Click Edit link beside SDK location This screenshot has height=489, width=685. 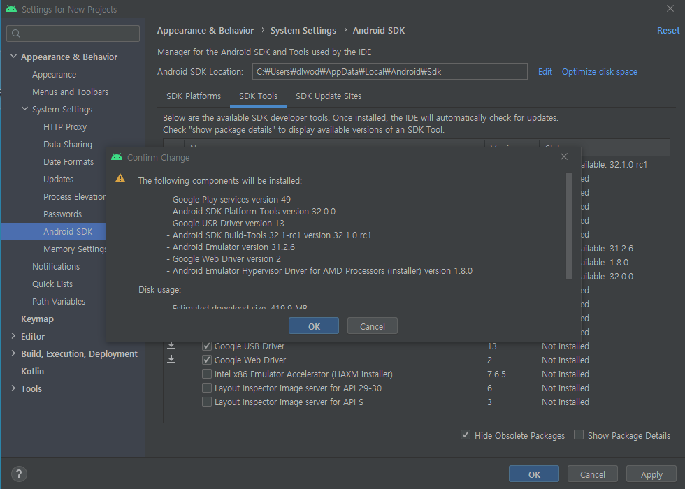545,71
